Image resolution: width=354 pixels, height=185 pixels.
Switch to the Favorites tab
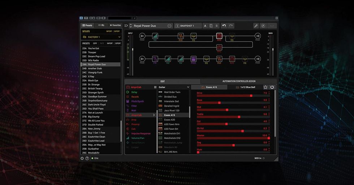115,25
